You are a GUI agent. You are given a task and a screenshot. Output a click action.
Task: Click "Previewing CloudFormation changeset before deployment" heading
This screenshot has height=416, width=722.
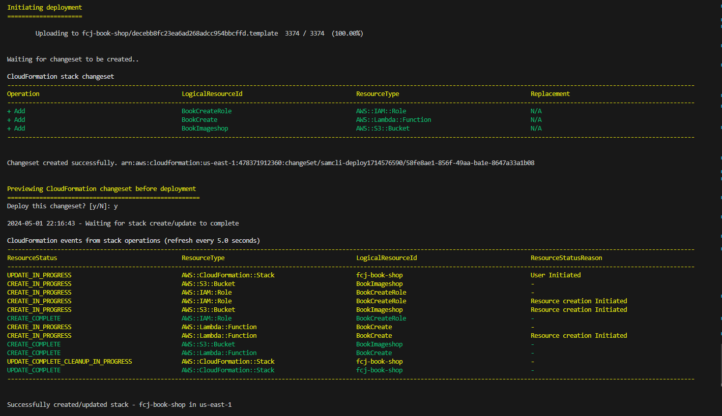coord(101,189)
